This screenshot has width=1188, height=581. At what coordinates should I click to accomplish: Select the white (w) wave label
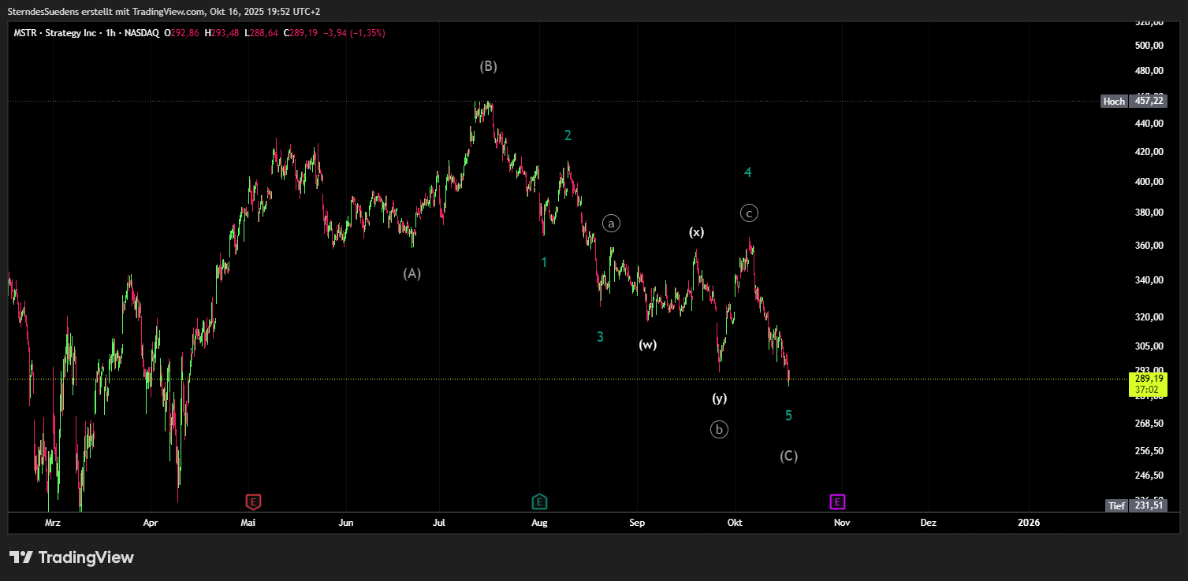(647, 345)
